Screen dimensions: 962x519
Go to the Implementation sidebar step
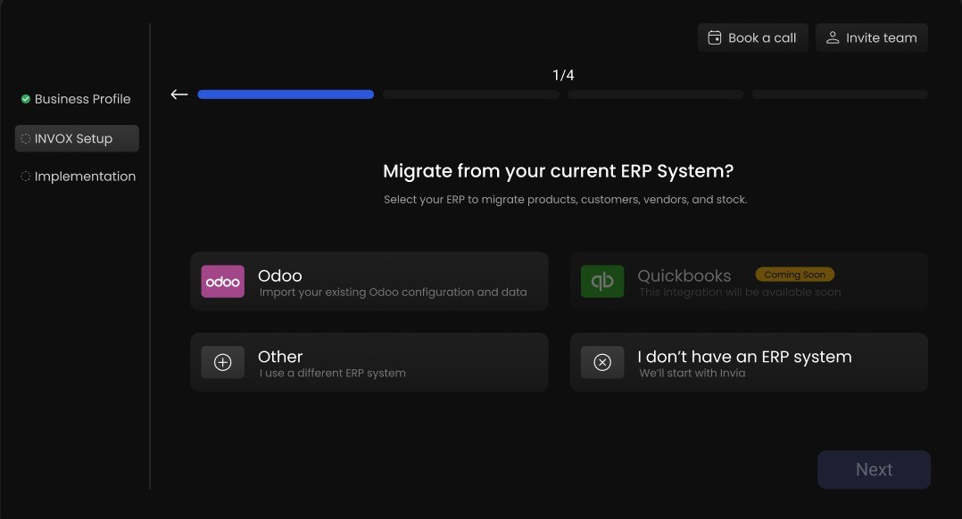[x=78, y=177]
